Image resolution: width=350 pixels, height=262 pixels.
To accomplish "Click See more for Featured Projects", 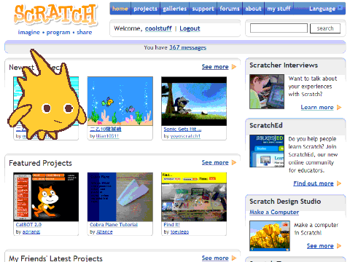I will (215, 162).
